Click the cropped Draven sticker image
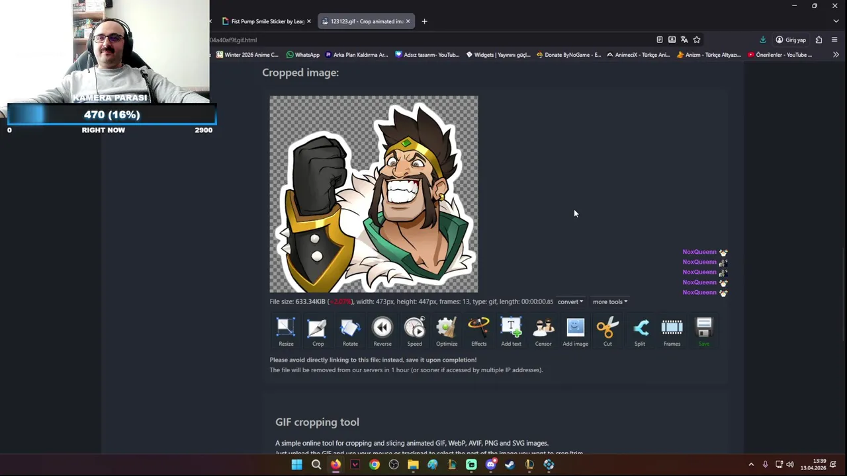 click(x=374, y=194)
